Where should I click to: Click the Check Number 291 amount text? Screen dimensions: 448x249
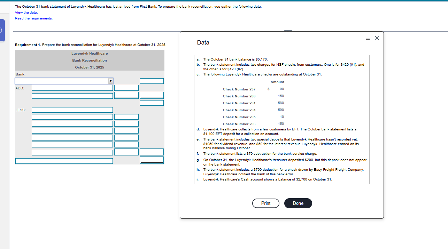tap(280, 103)
